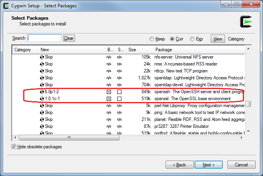Click Skip in the pr3287 row
The image size is (263, 176).
(49, 126)
